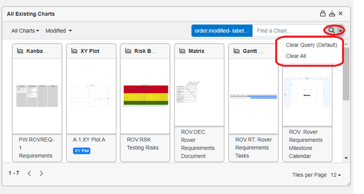
Task: Click the scrollbar up arrow
Action: coord(346,44)
